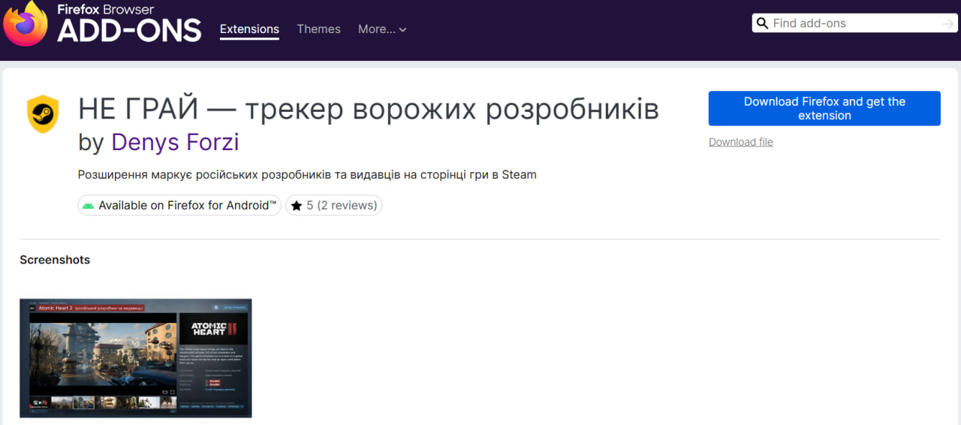
Task: Switch to the Extensions tab
Action: click(x=249, y=29)
